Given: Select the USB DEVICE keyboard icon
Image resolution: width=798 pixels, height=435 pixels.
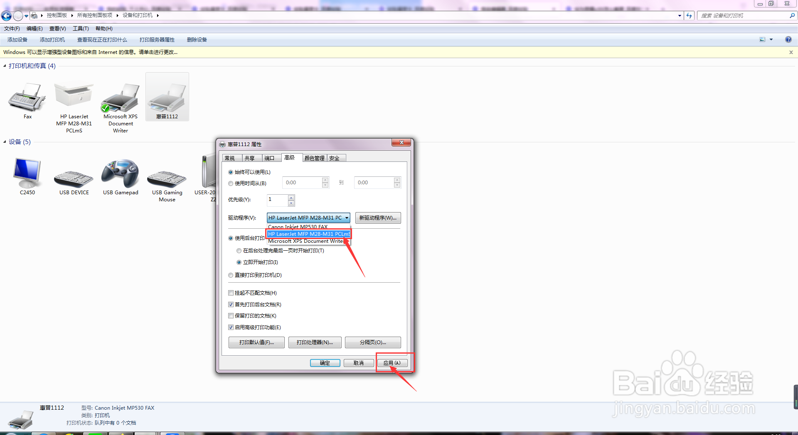Looking at the screenshot, I should (x=74, y=180).
